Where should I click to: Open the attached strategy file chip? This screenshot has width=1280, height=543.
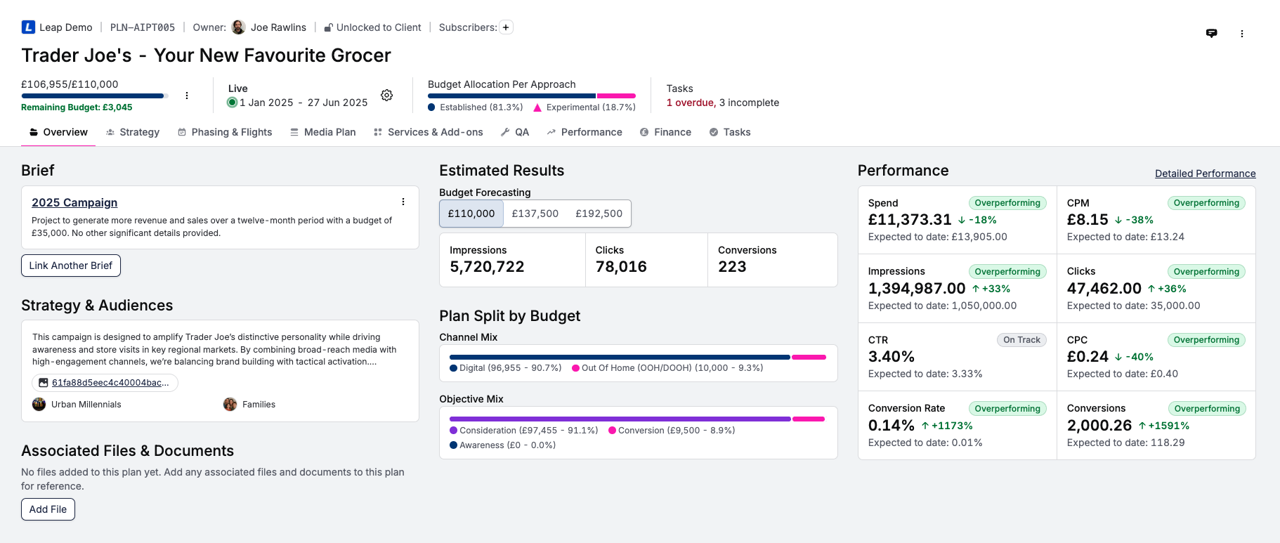(x=105, y=383)
